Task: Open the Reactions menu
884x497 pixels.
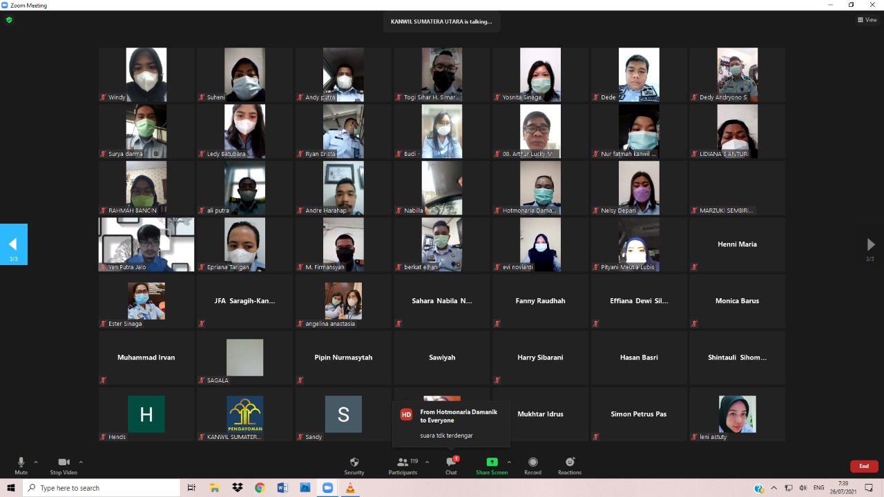Action: 570,462
